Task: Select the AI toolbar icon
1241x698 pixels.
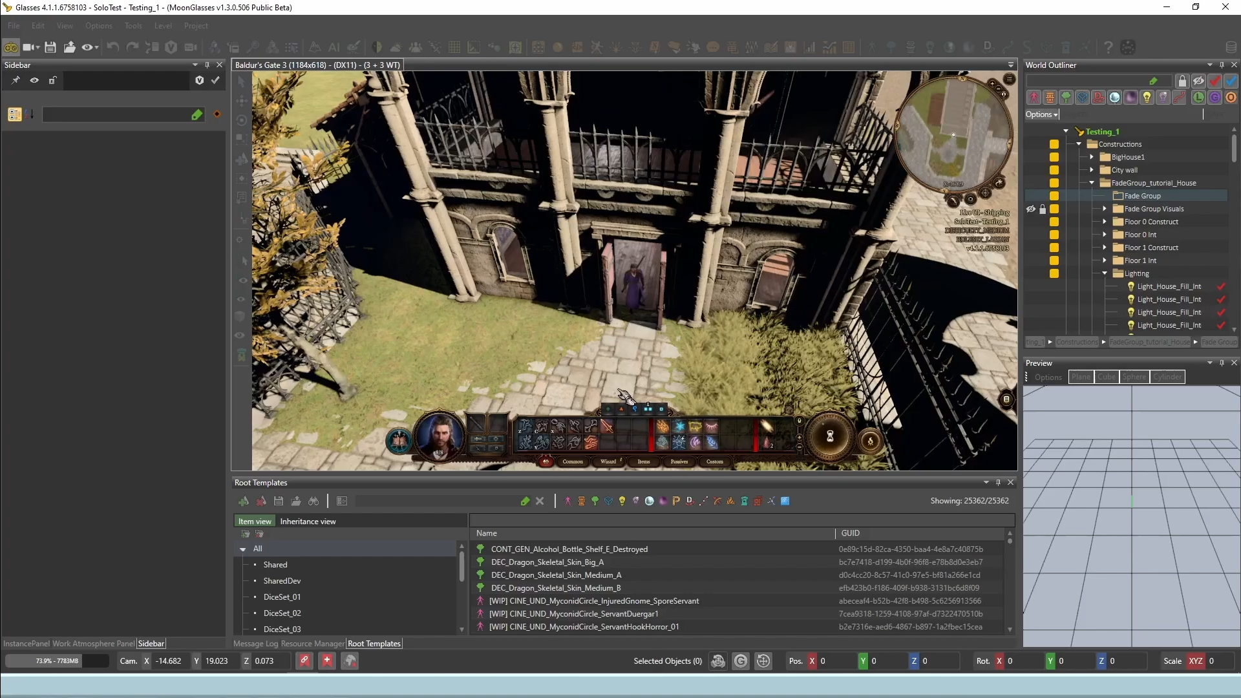Action: pyautogui.click(x=334, y=47)
